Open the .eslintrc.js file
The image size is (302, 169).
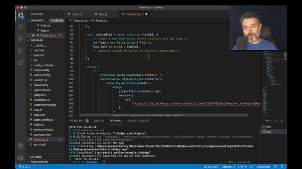pyautogui.click(x=41, y=80)
